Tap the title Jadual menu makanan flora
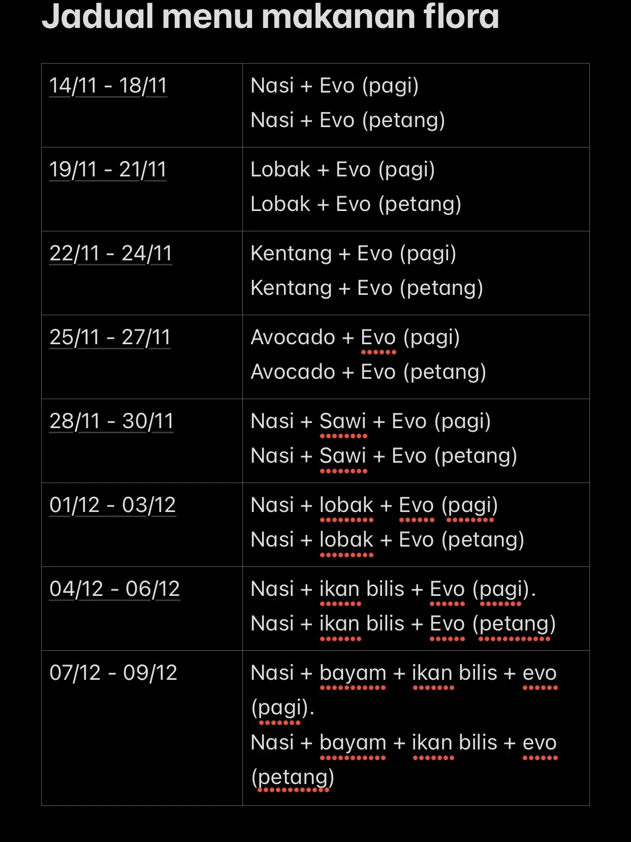631x842 pixels. (270, 16)
